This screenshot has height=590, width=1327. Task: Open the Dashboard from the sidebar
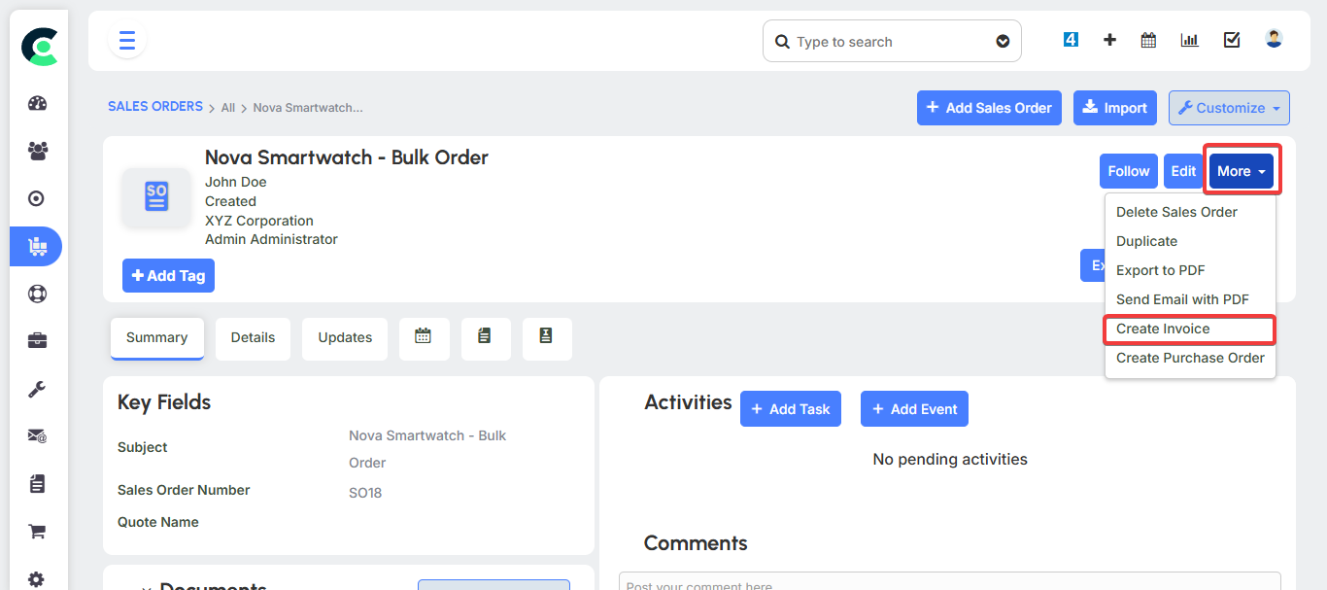pyautogui.click(x=36, y=103)
